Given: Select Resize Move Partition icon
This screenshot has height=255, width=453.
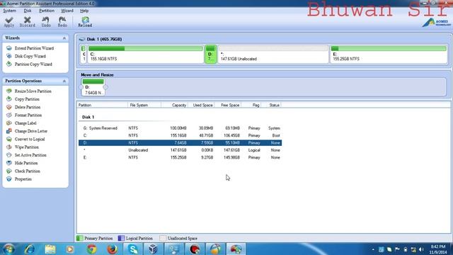Looking at the screenshot, I should coord(9,91).
